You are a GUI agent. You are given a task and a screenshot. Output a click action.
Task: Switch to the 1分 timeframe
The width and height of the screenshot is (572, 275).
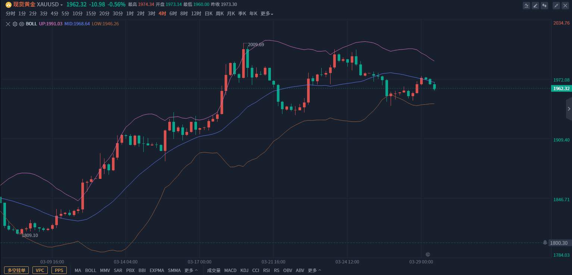click(22, 14)
